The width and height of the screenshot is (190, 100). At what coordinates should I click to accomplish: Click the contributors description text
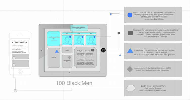[154, 16]
